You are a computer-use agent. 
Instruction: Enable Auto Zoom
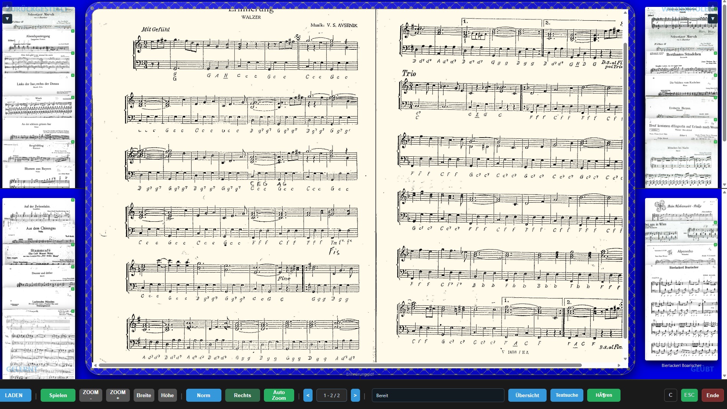[279, 395]
